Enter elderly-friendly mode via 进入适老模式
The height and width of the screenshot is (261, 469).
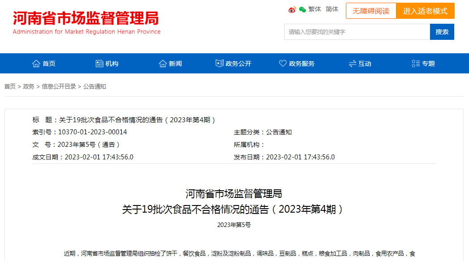[425, 11]
